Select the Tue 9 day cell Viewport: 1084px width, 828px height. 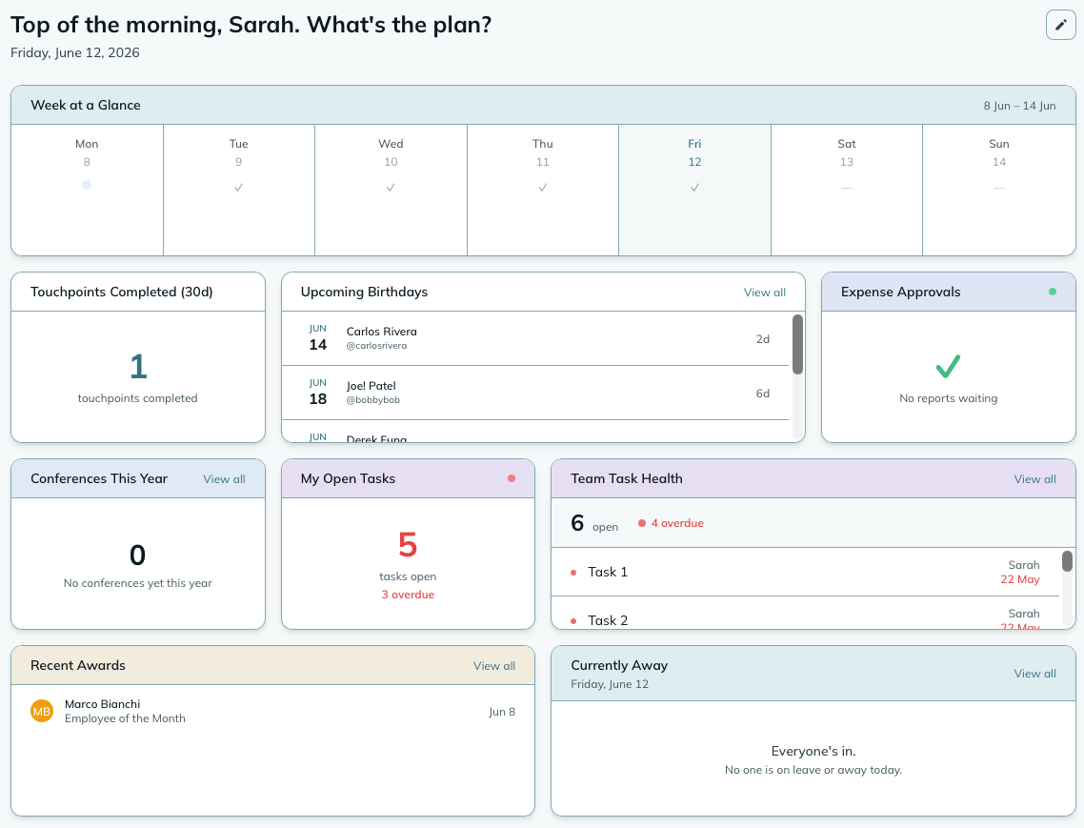click(x=239, y=191)
